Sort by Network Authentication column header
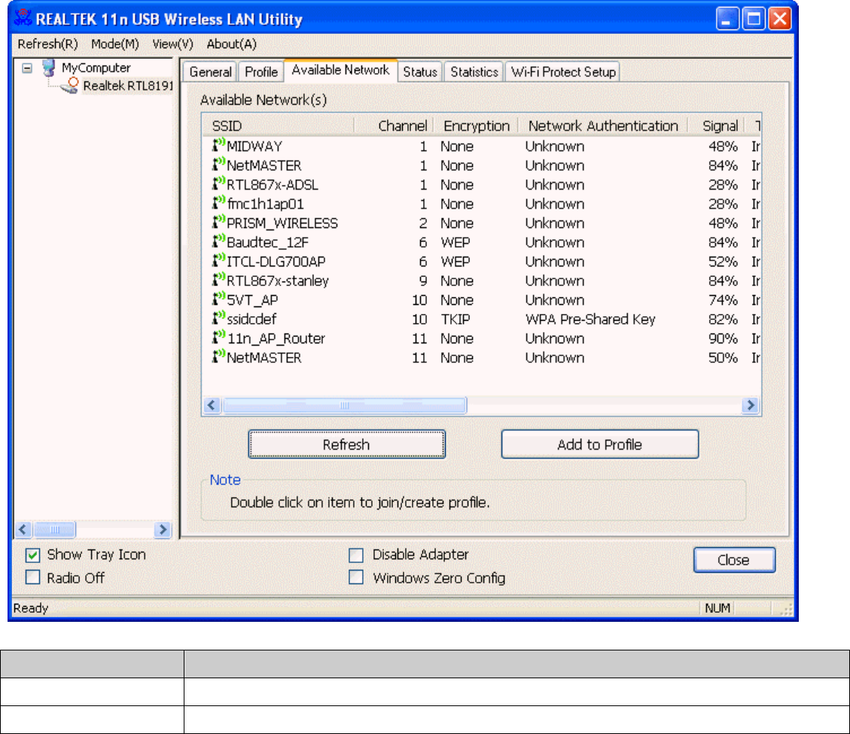Viewport: 850px width, 734px height. pos(603,126)
